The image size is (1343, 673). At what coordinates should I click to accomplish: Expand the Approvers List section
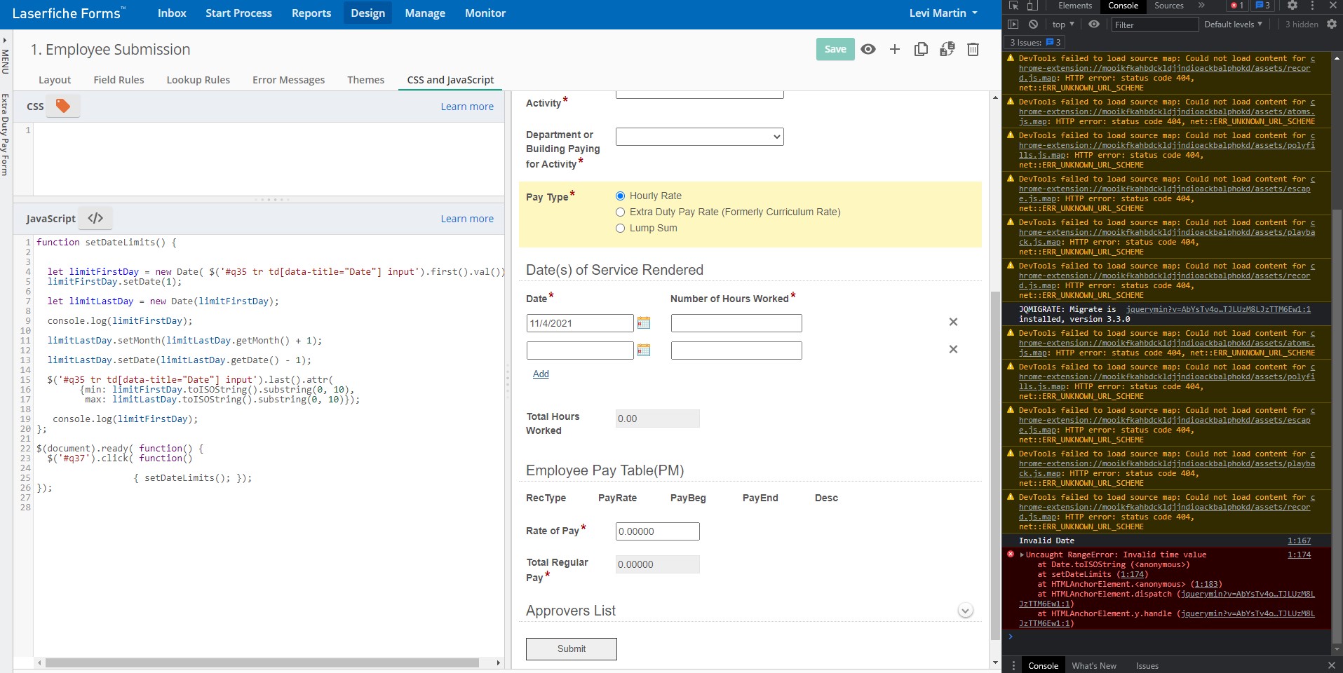(x=965, y=611)
